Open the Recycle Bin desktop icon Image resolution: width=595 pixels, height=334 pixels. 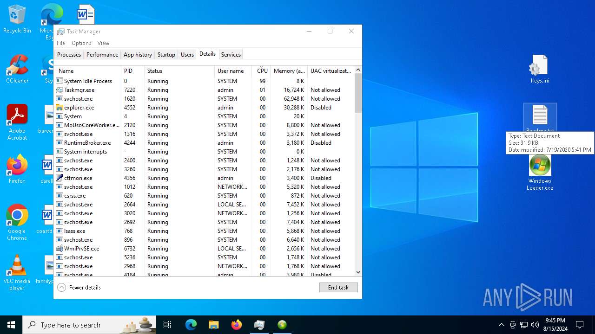click(17, 19)
